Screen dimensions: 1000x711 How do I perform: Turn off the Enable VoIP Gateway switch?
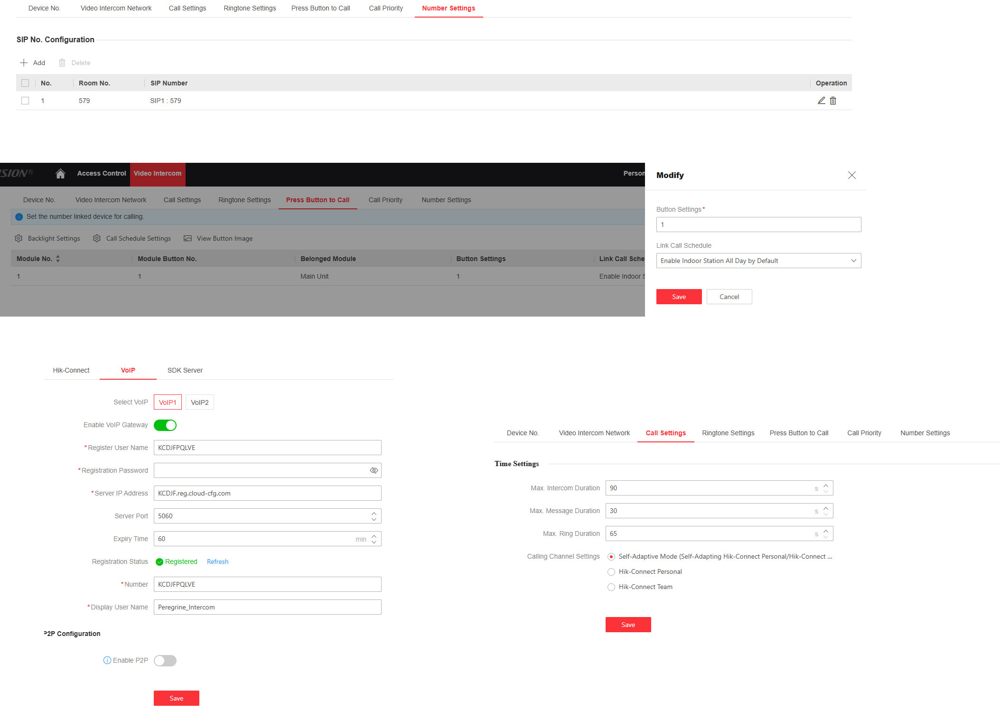pyautogui.click(x=165, y=425)
